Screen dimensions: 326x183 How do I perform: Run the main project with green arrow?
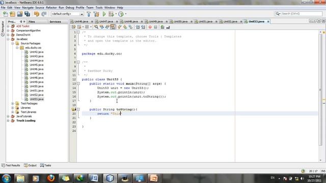point(104,14)
